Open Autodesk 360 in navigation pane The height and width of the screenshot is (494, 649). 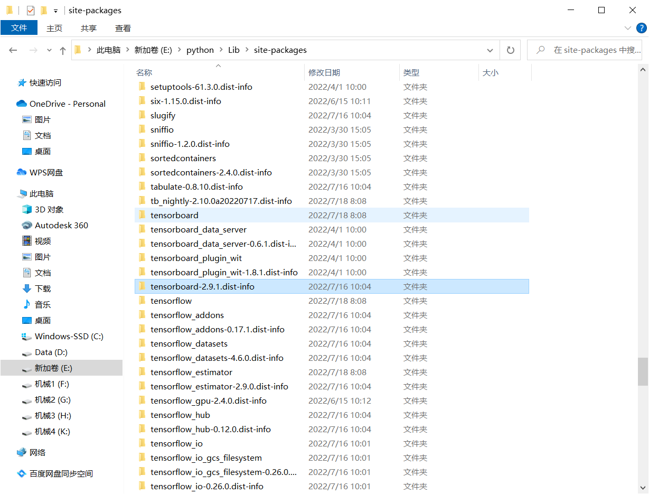click(61, 226)
